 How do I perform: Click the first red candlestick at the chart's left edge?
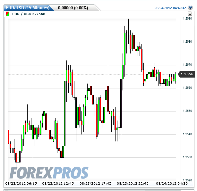(9, 137)
